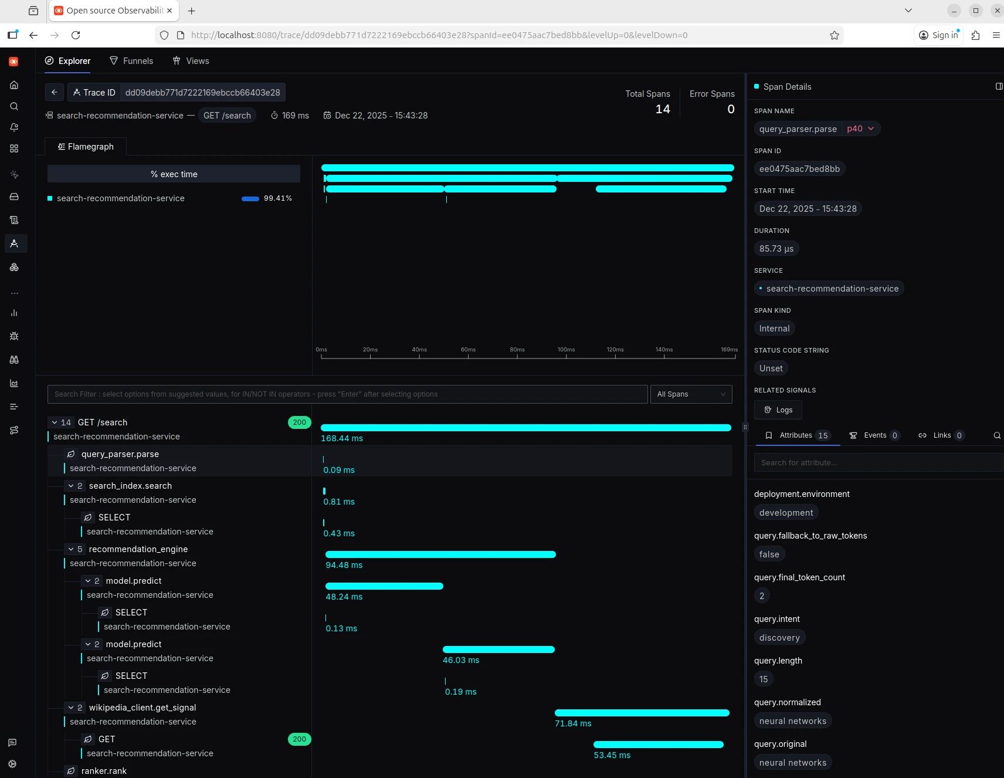The height and width of the screenshot is (778, 1004).
Task: Click the back arrow beside Trace ID
Action: pos(55,92)
